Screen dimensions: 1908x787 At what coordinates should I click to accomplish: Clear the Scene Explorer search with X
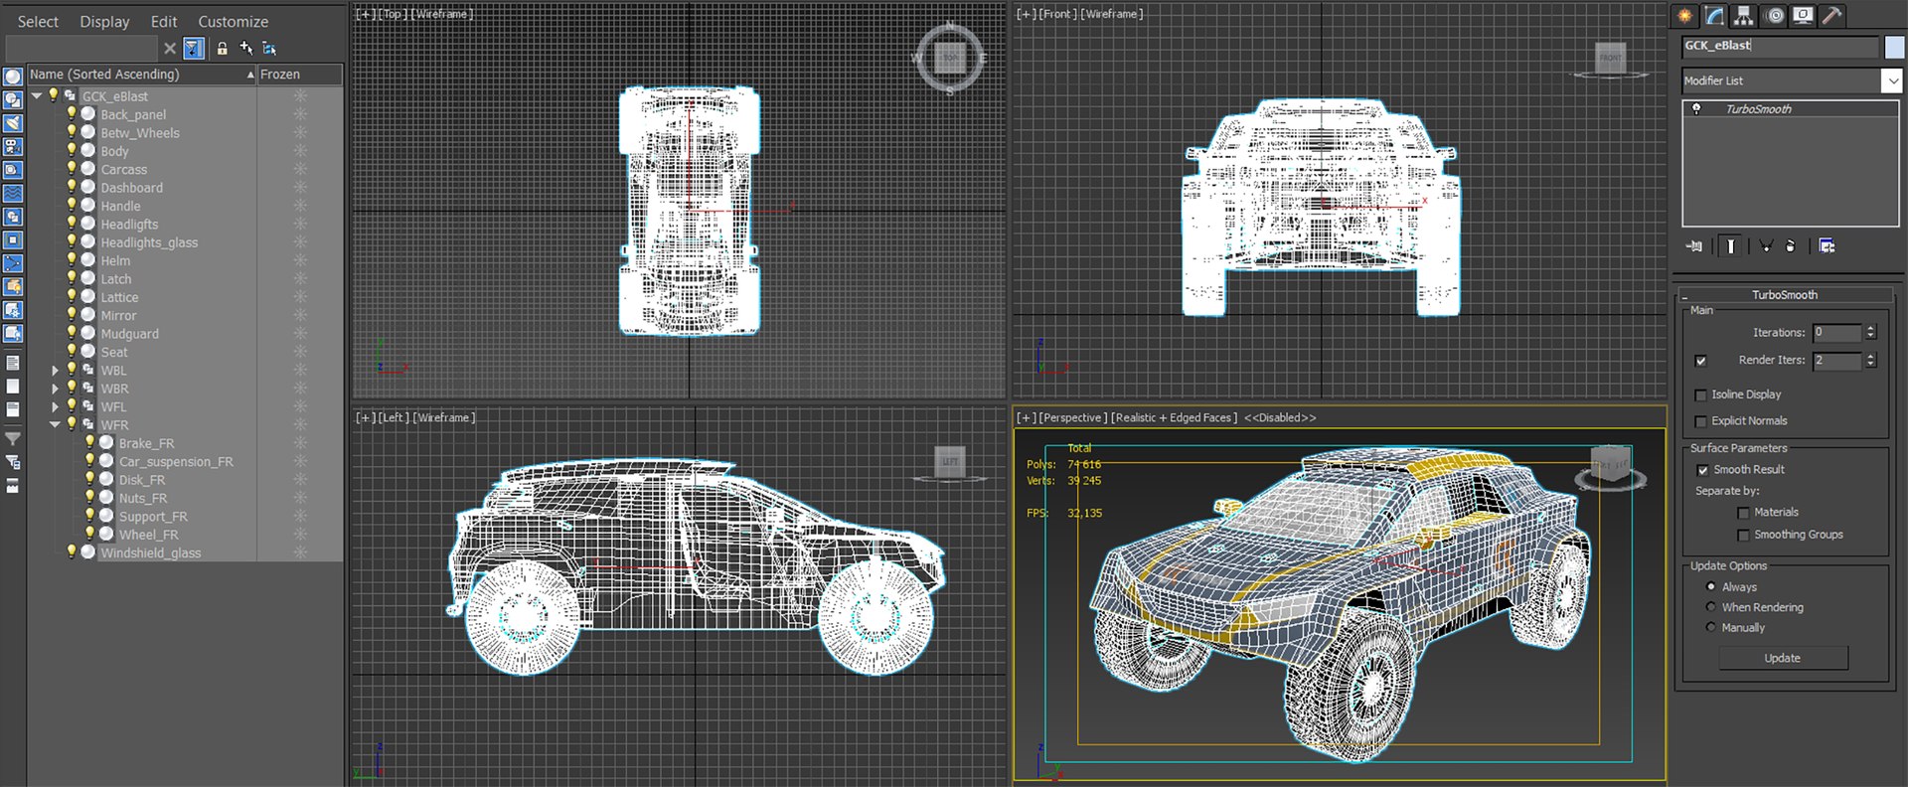[x=170, y=48]
